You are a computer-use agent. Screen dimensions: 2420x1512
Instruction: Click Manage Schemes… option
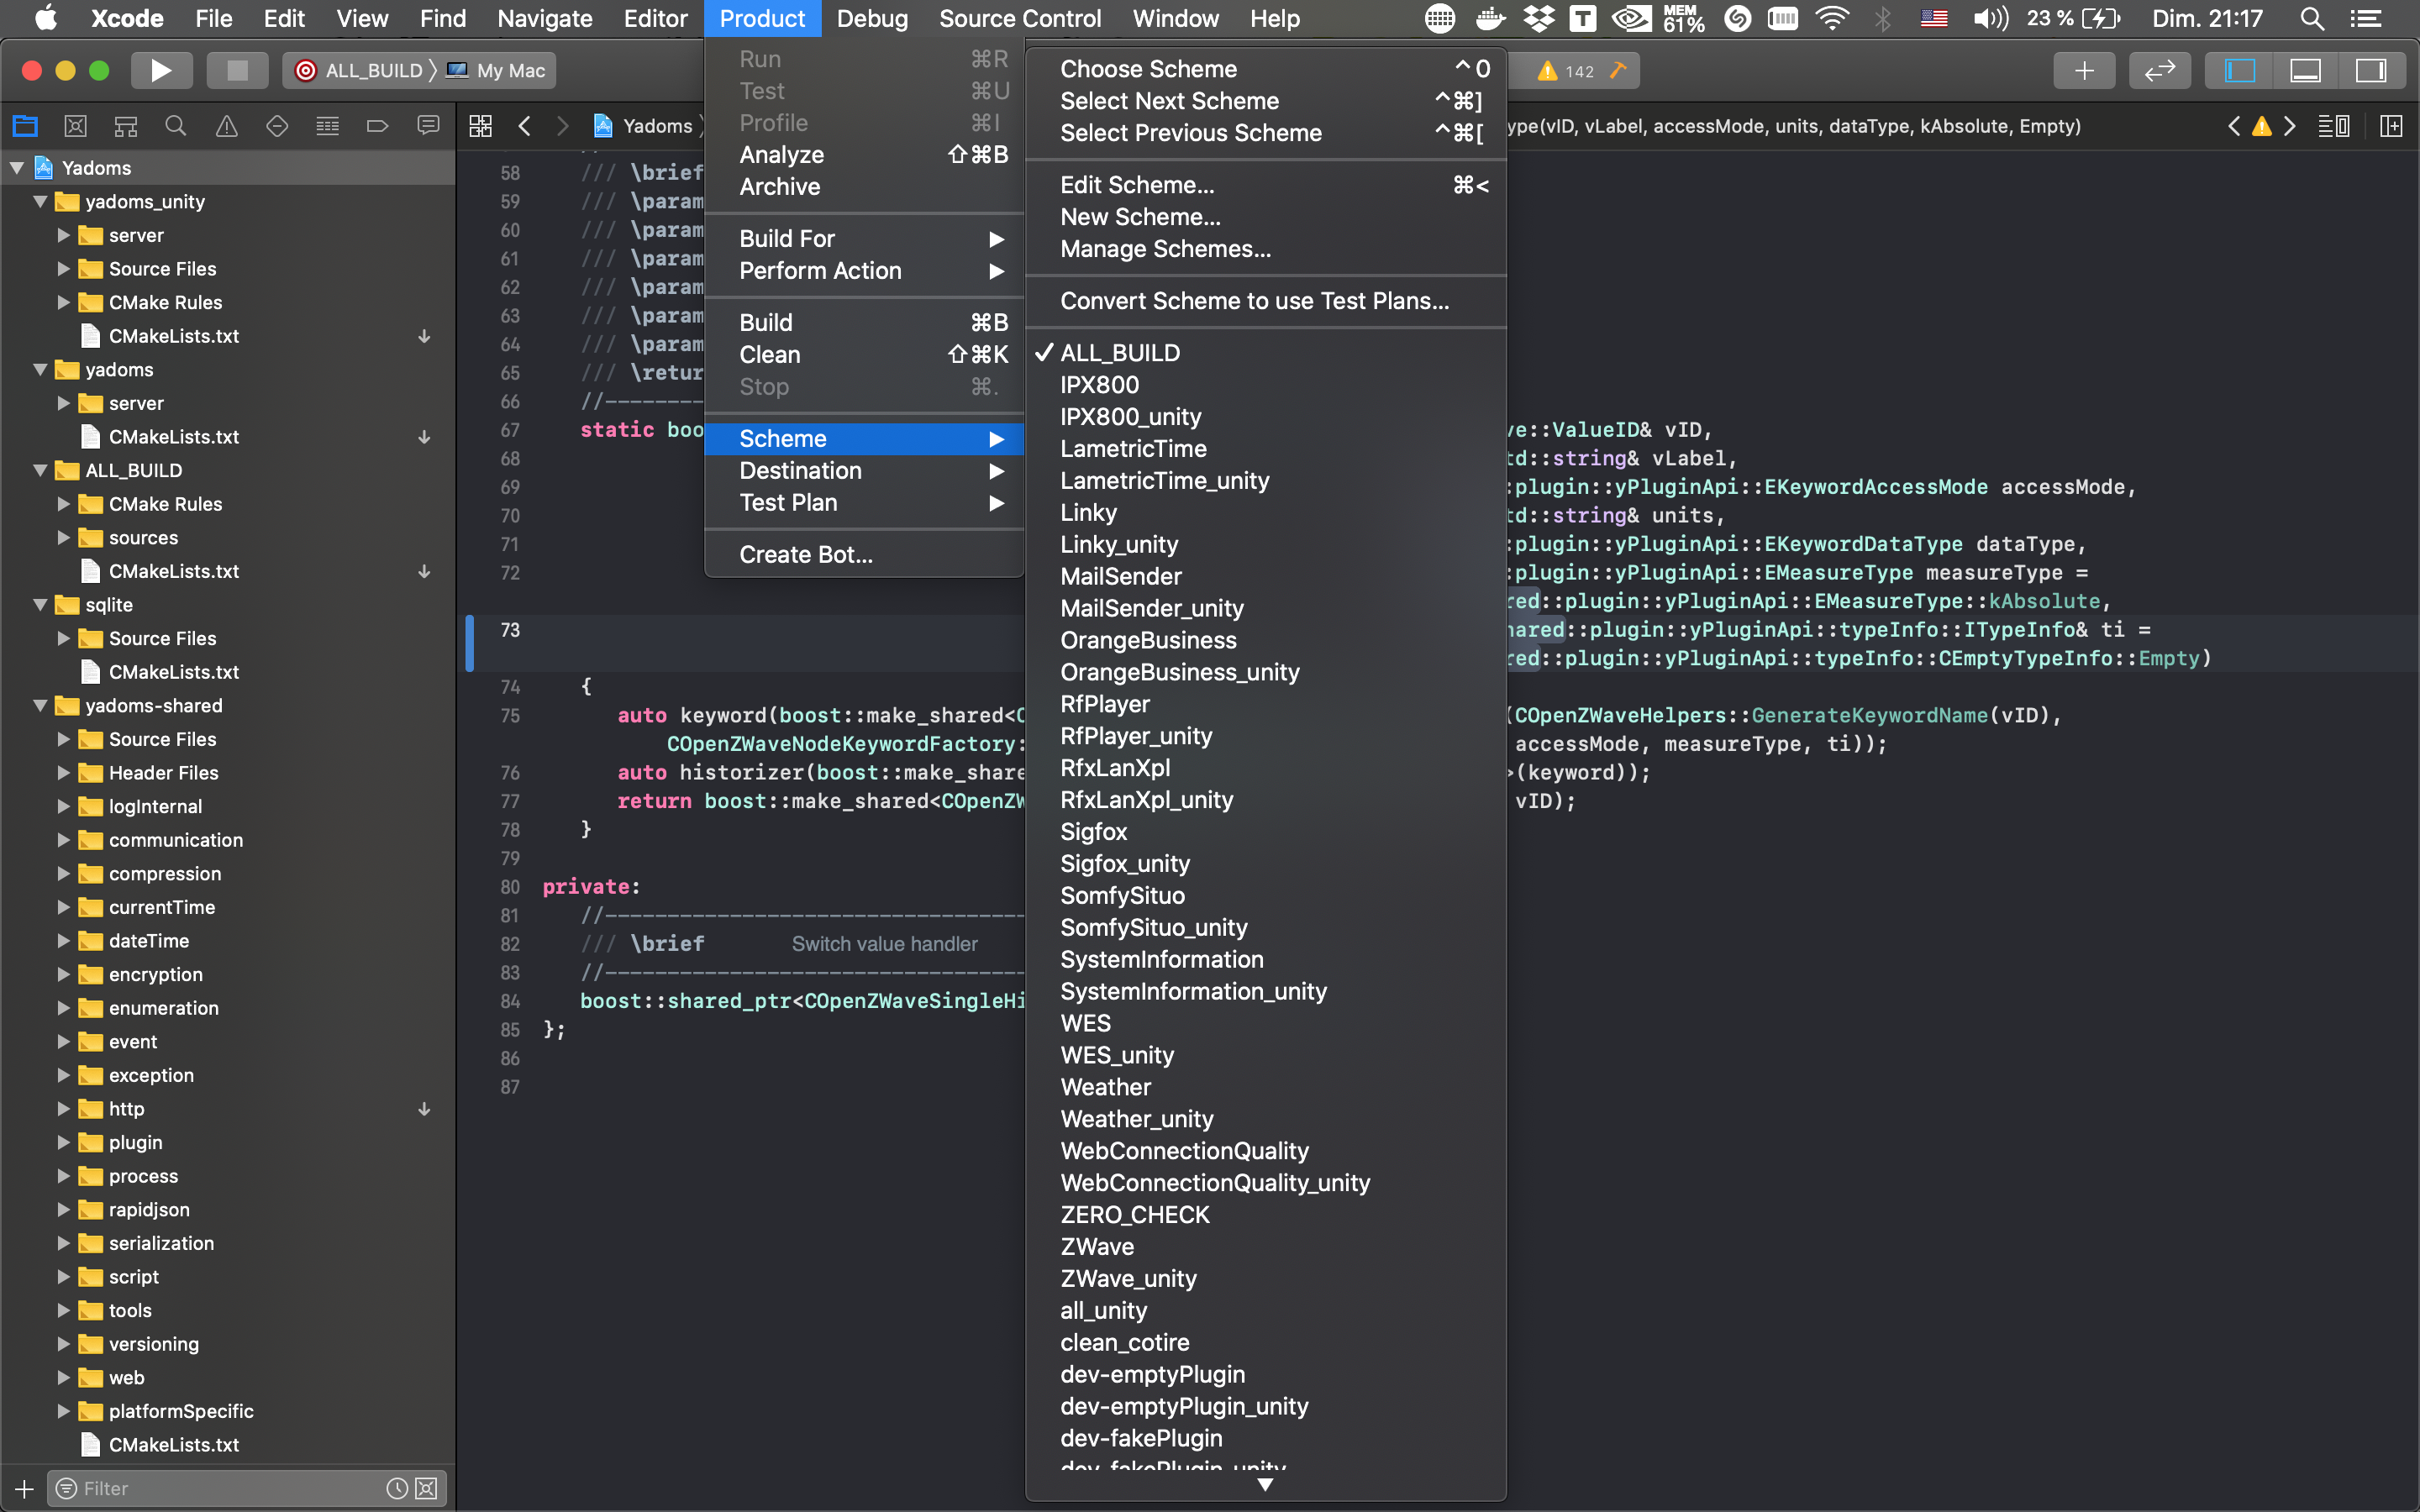point(1165,249)
